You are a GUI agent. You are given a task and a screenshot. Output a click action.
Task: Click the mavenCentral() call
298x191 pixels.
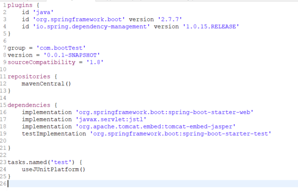tap(46, 84)
